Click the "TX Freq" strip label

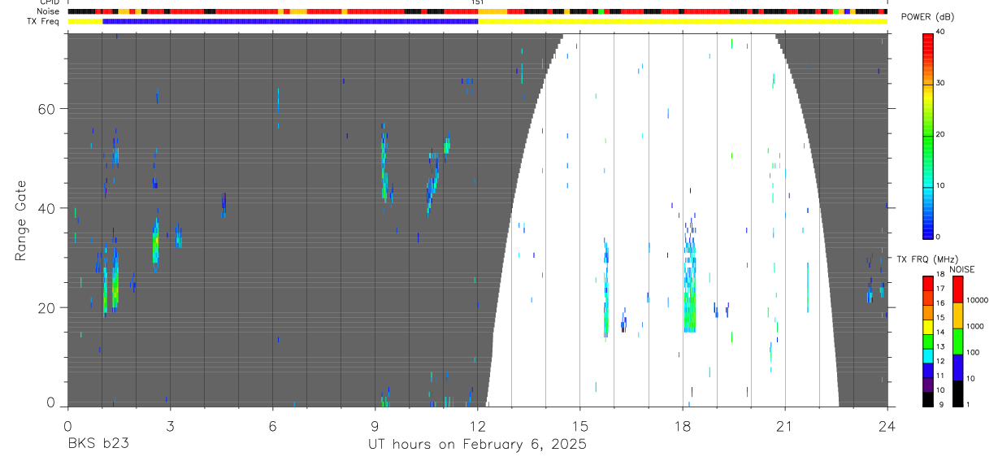pos(45,21)
